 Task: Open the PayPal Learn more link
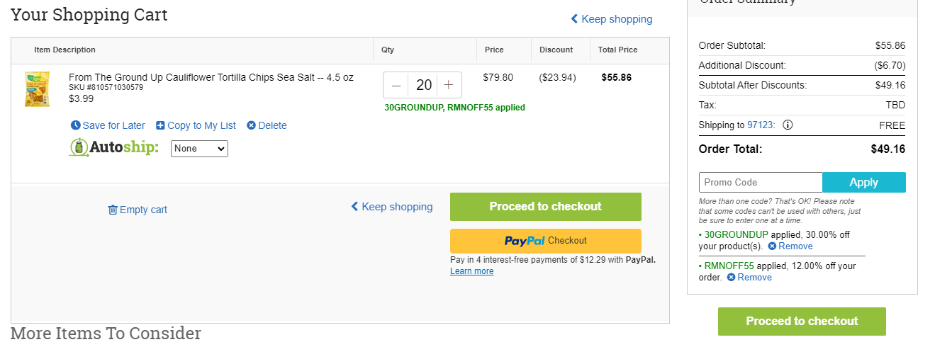coord(472,271)
